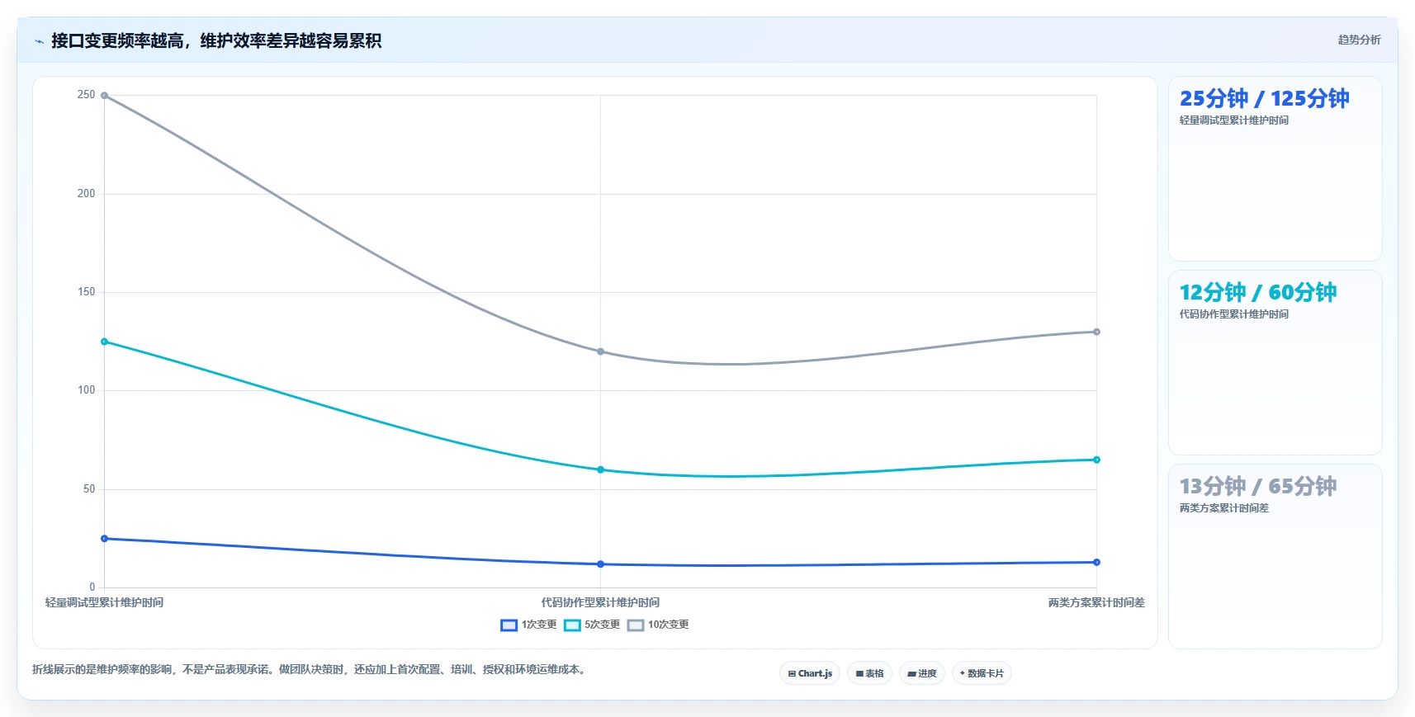Click the 进度 chip

point(921,673)
